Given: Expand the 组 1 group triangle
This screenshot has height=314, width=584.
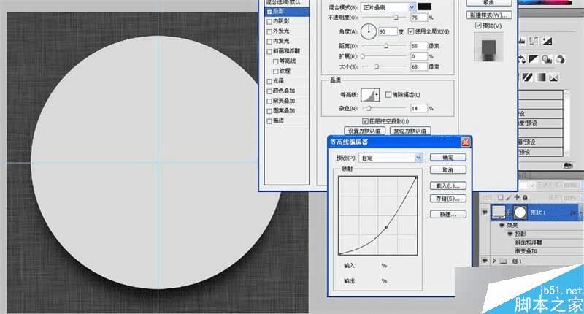Looking at the screenshot, I should 494,261.
